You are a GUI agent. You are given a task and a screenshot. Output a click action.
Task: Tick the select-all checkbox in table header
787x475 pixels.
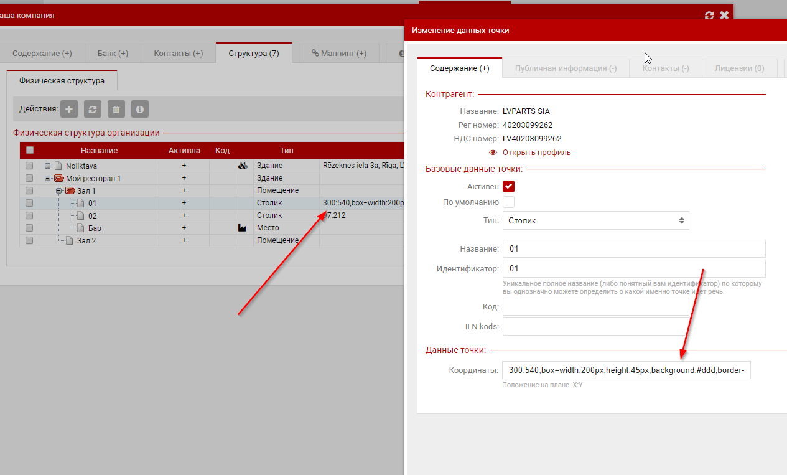pos(30,150)
